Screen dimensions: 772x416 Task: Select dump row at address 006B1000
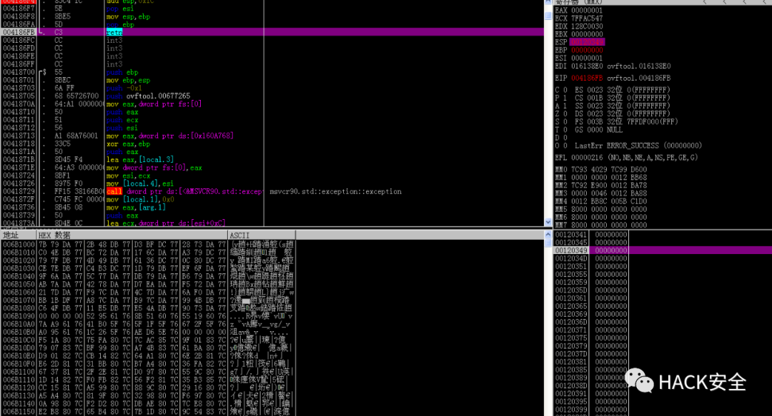pos(148,244)
